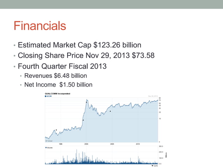Select the Financials slide title
Image resolution: width=223 pixels, height=167 pixels.
pyautogui.click(x=39, y=26)
